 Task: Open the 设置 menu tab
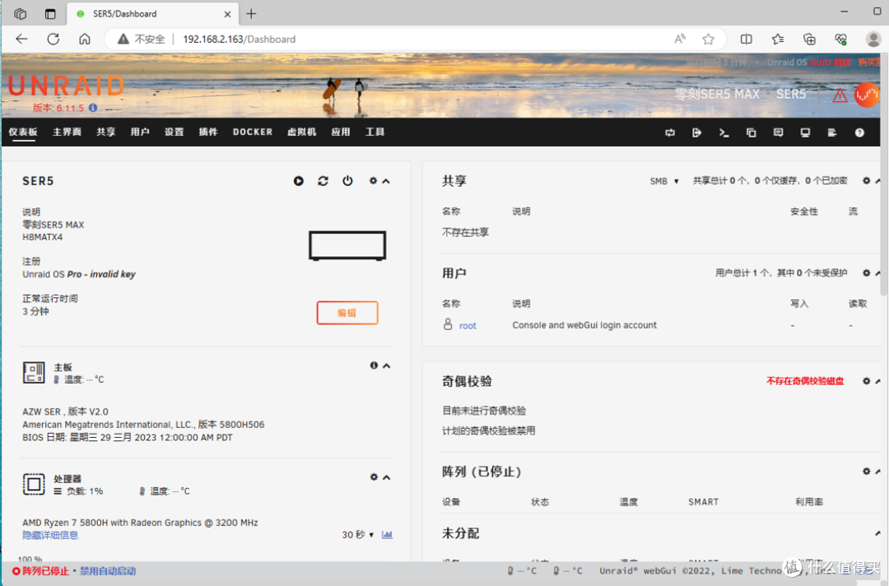tap(174, 132)
